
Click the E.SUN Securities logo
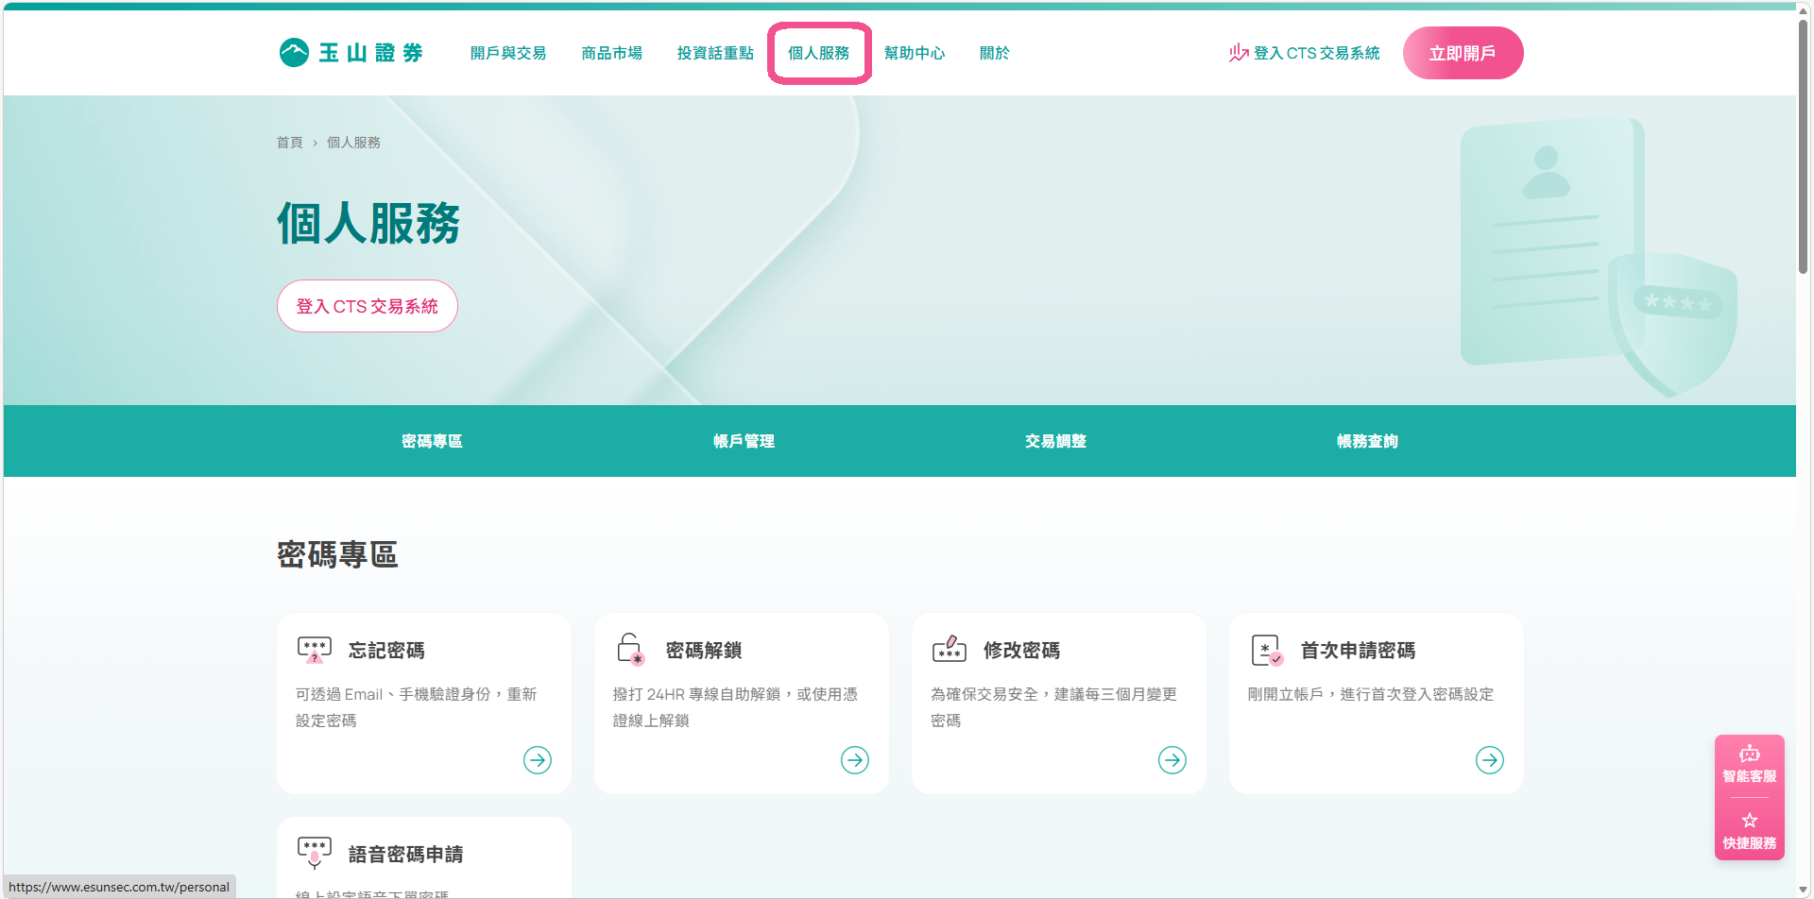(x=351, y=53)
